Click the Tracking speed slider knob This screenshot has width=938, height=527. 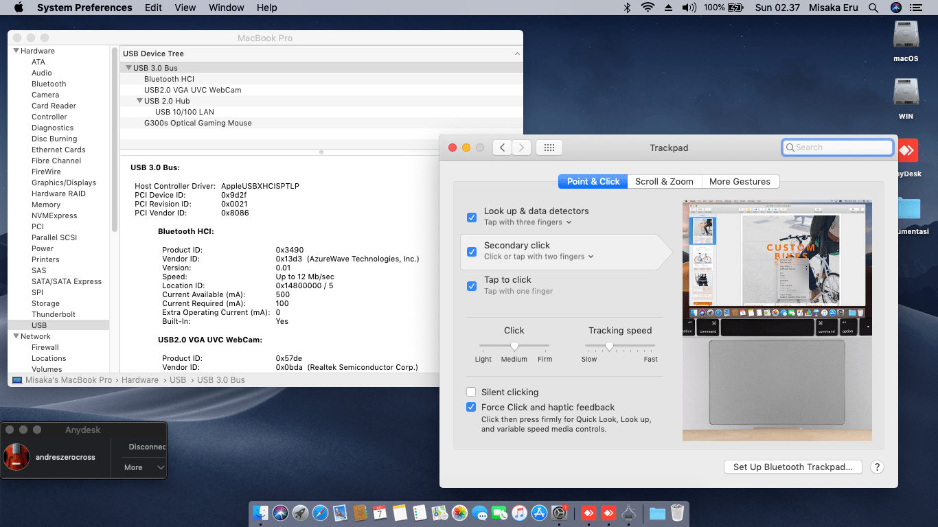pyautogui.click(x=608, y=347)
